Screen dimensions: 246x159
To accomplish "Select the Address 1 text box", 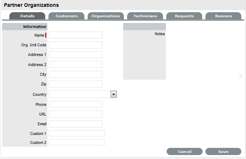I will [75, 55].
